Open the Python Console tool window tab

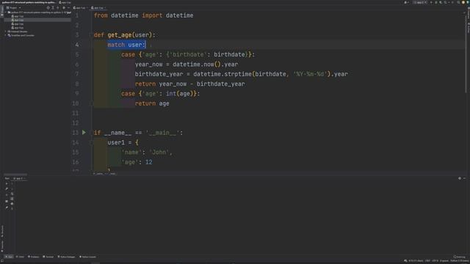pyautogui.click(x=88, y=257)
